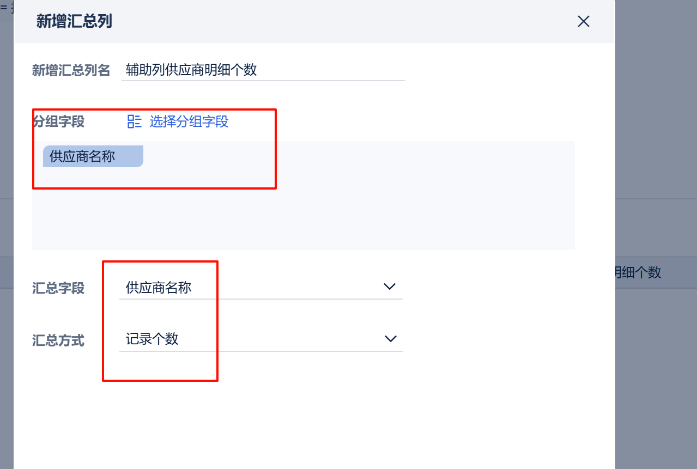Select the 供应商名称 grouping field tag
Image resolution: width=697 pixels, height=469 pixels.
(93, 156)
